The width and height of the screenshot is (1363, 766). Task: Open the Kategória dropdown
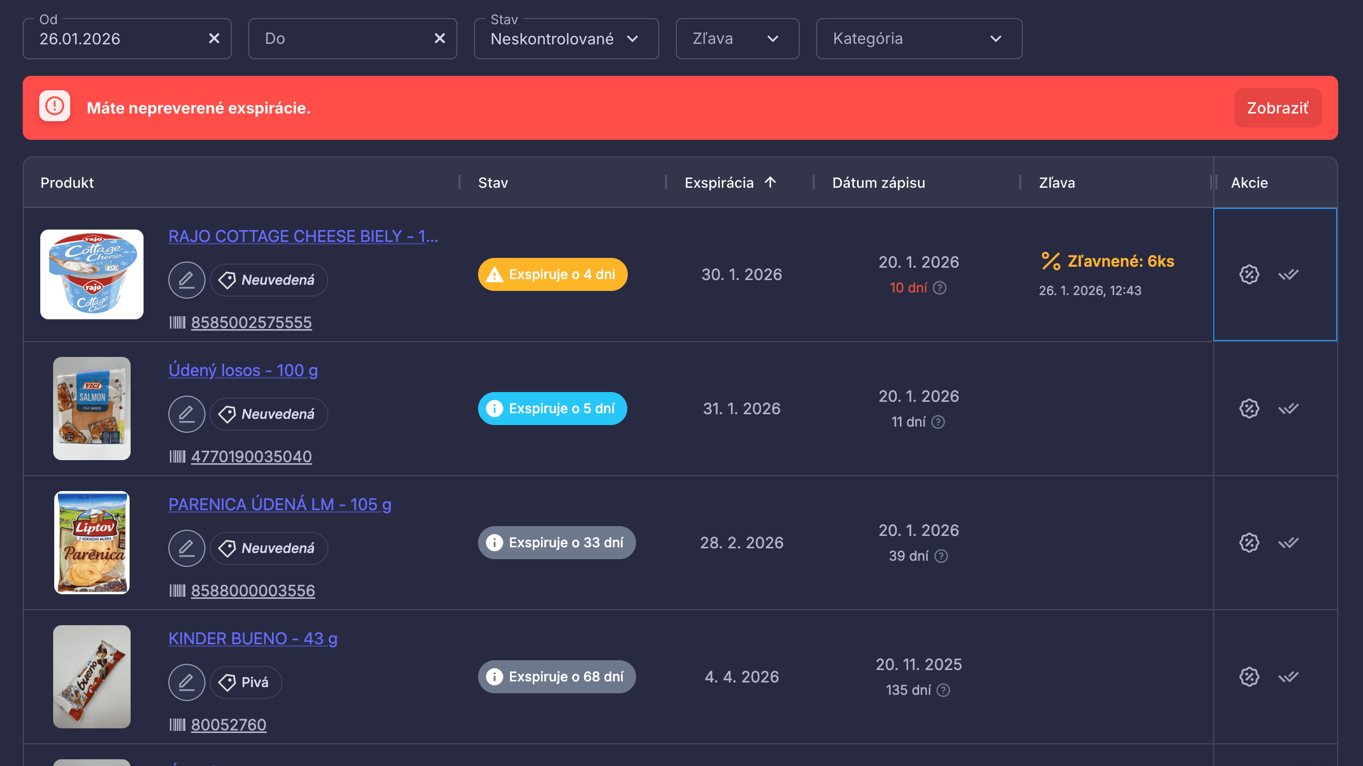(x=918, y=39)
